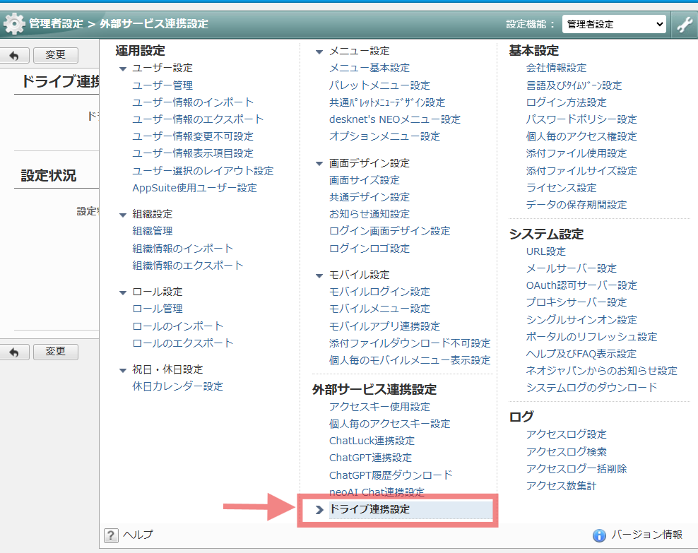Click the bottom back arrow button
The height and width of the screenshot is (553, 698).
pyautogui.click(x=14, y=352)
